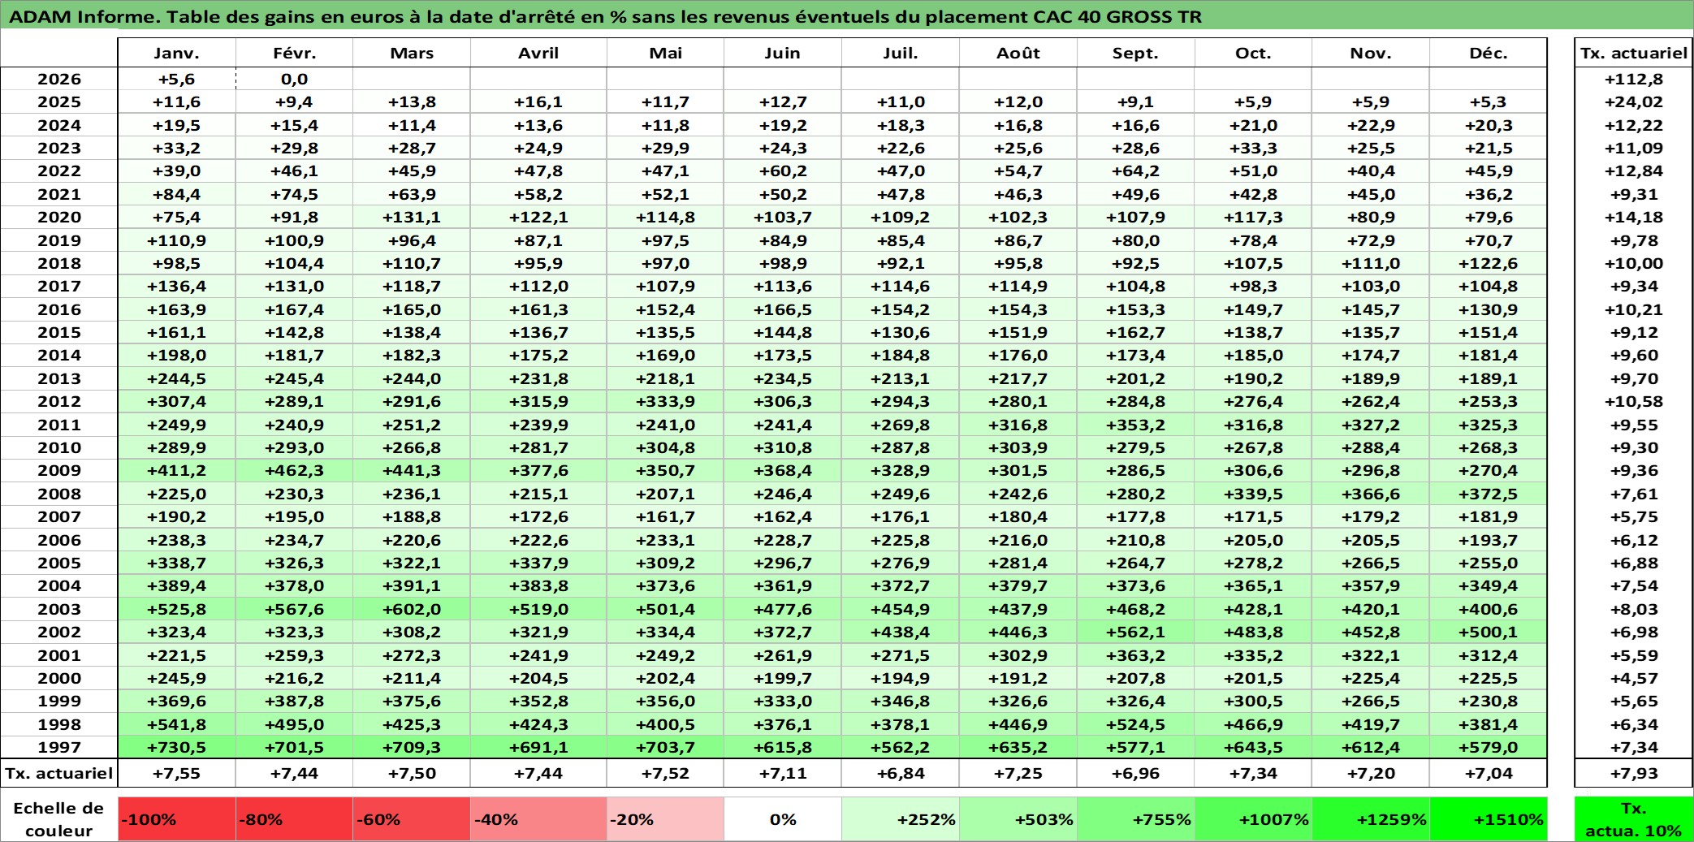The width and height of the screenshot is (1694, 842).
Task: Click cell '+131,1' for March 2020
Action: [x=412, y=217]
